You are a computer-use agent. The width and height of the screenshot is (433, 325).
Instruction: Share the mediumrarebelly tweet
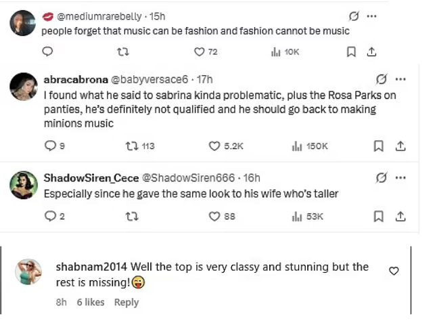[371, 51]
